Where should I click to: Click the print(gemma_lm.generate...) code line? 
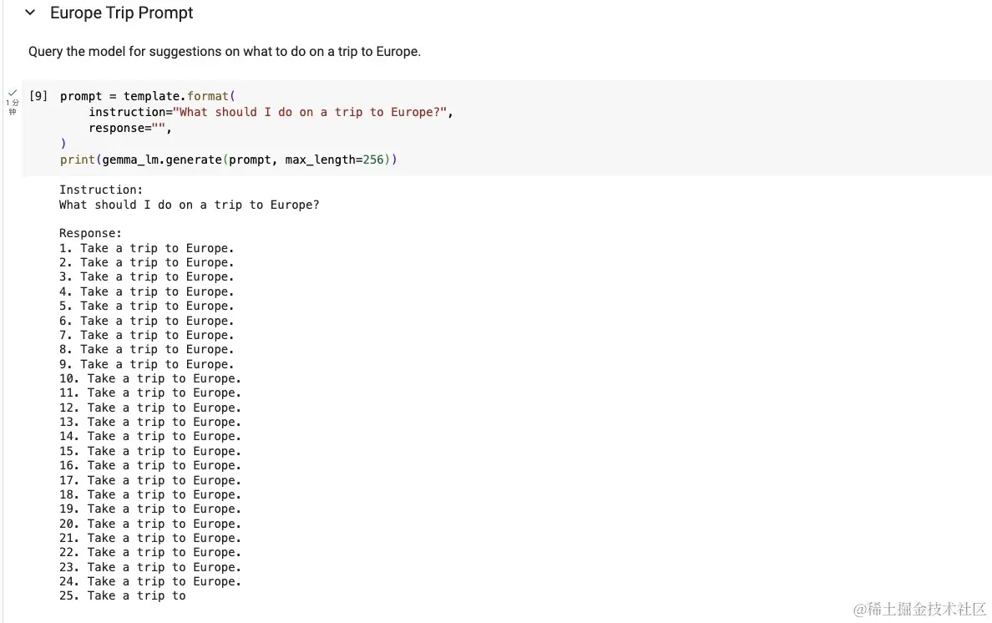tap(227, 160)
